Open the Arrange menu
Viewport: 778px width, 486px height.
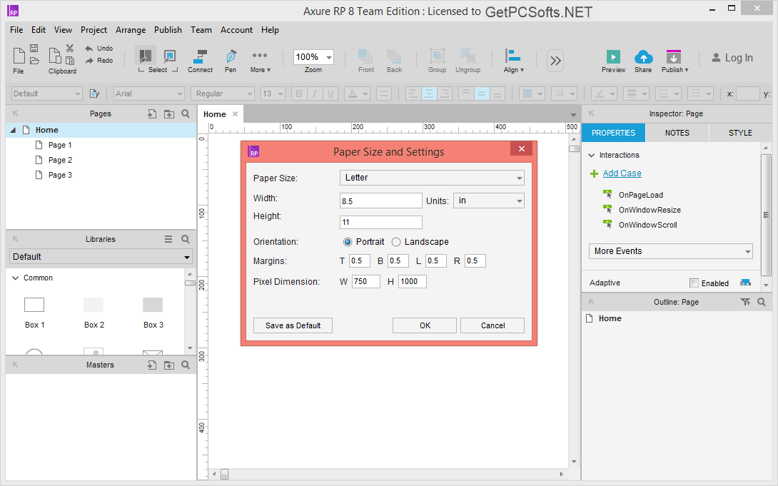click(x=131, y=30)
